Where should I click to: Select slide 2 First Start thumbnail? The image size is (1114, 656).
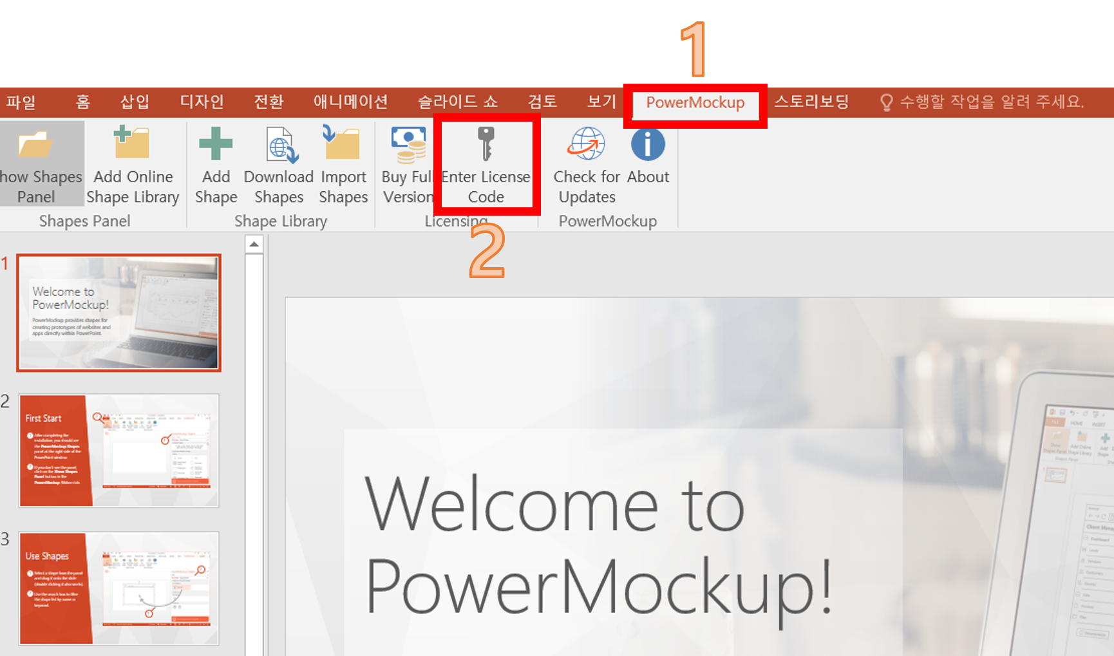point(119,451)
